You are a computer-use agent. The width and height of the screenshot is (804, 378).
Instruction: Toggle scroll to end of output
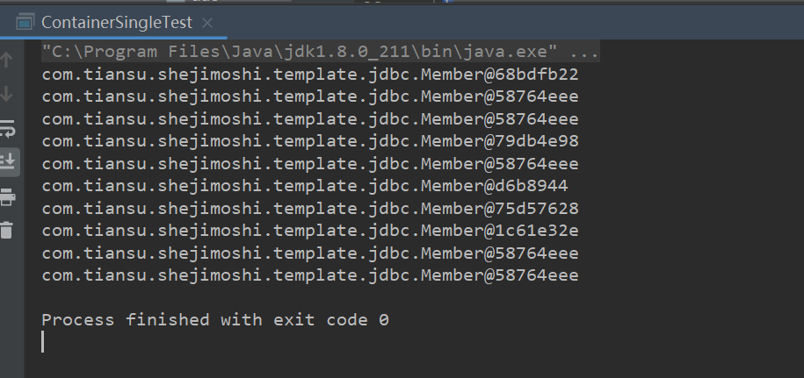click(7, 161)
